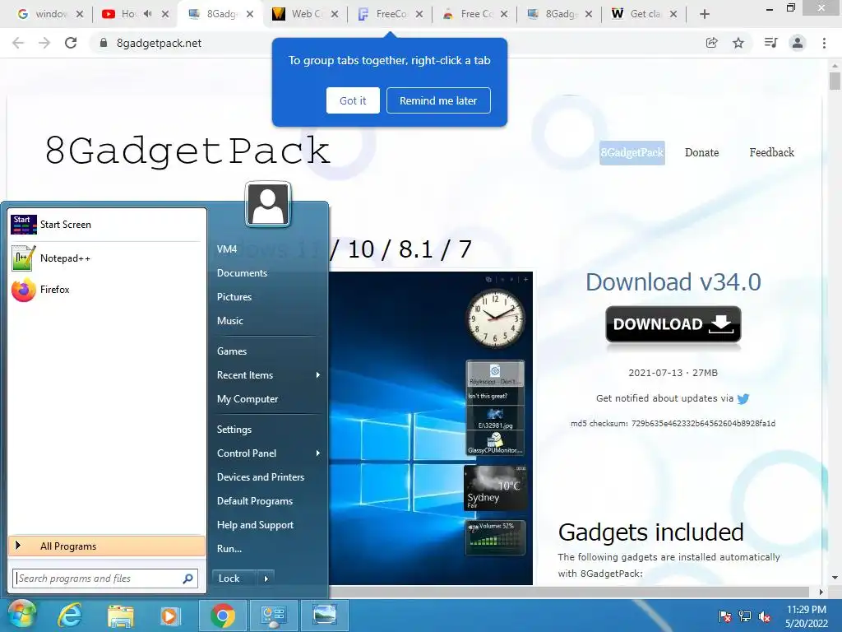Open Internet Explorer from taskbar
Image resolution: width=842 pixels, height=632 pixels.
pos(70,616)
